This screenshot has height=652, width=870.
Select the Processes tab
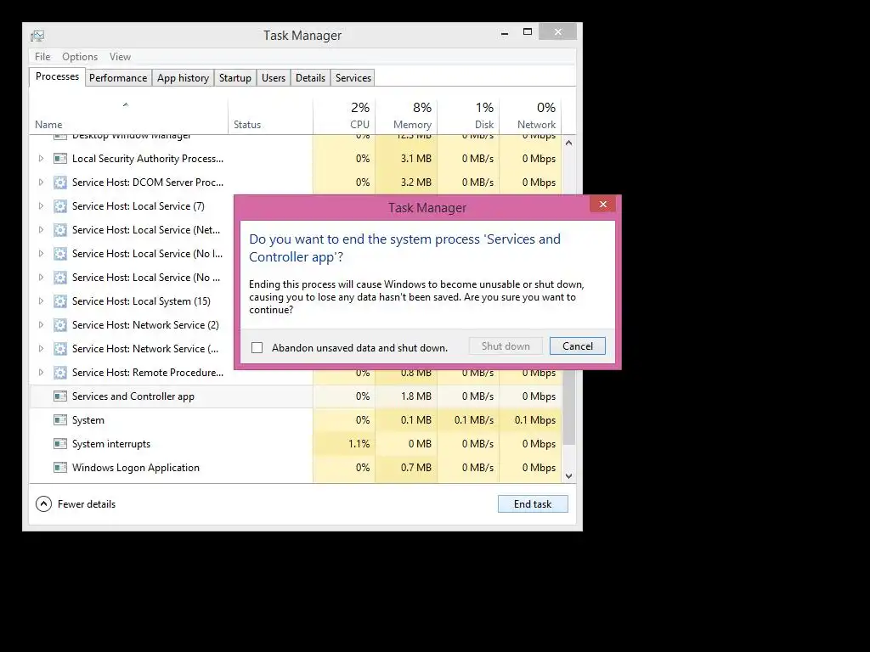57,76
